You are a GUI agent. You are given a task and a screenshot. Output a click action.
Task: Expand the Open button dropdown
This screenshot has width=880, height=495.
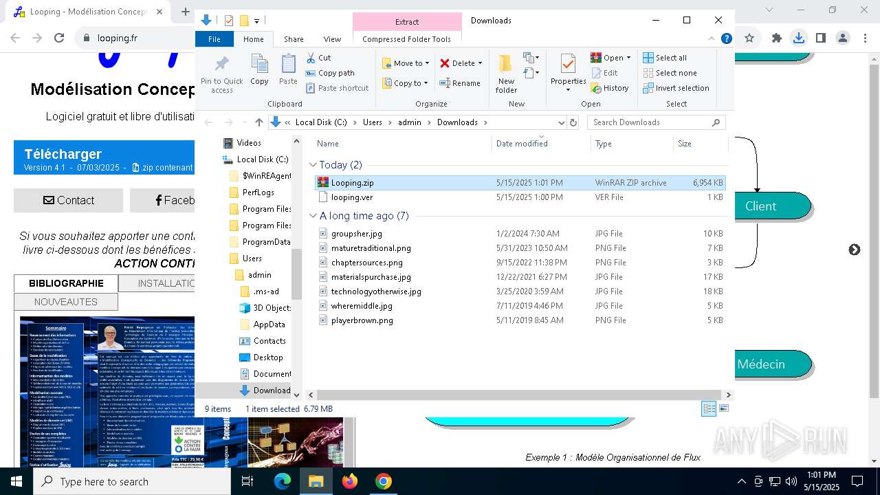pyautogui.click(x=628, y=58)
